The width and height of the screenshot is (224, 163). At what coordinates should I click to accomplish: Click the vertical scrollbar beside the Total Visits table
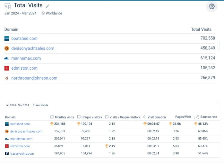point(219,46)
